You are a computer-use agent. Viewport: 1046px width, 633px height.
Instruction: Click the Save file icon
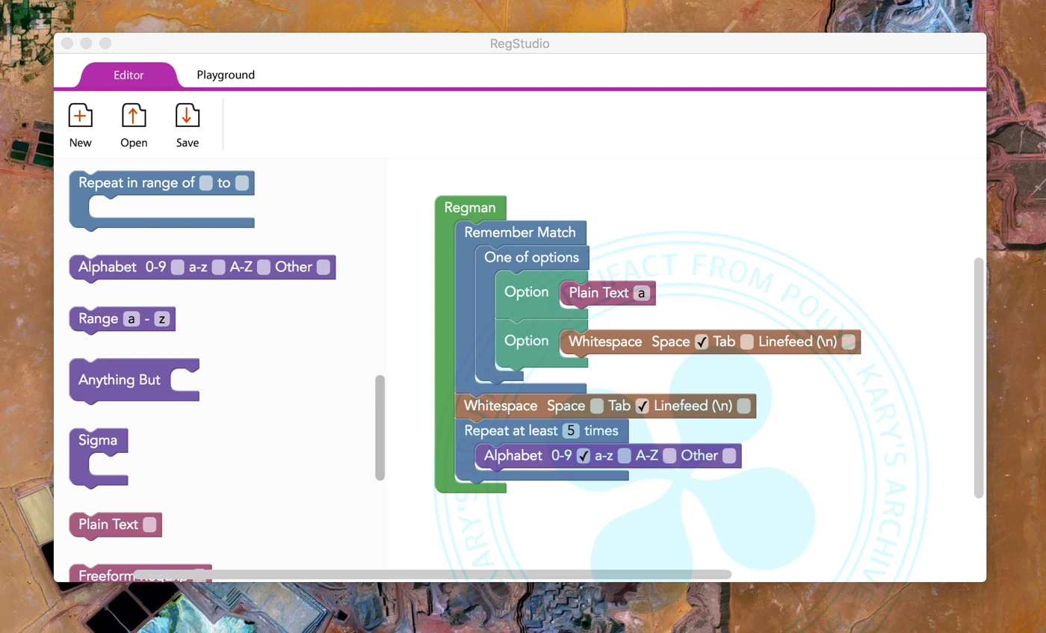(187, 116)
